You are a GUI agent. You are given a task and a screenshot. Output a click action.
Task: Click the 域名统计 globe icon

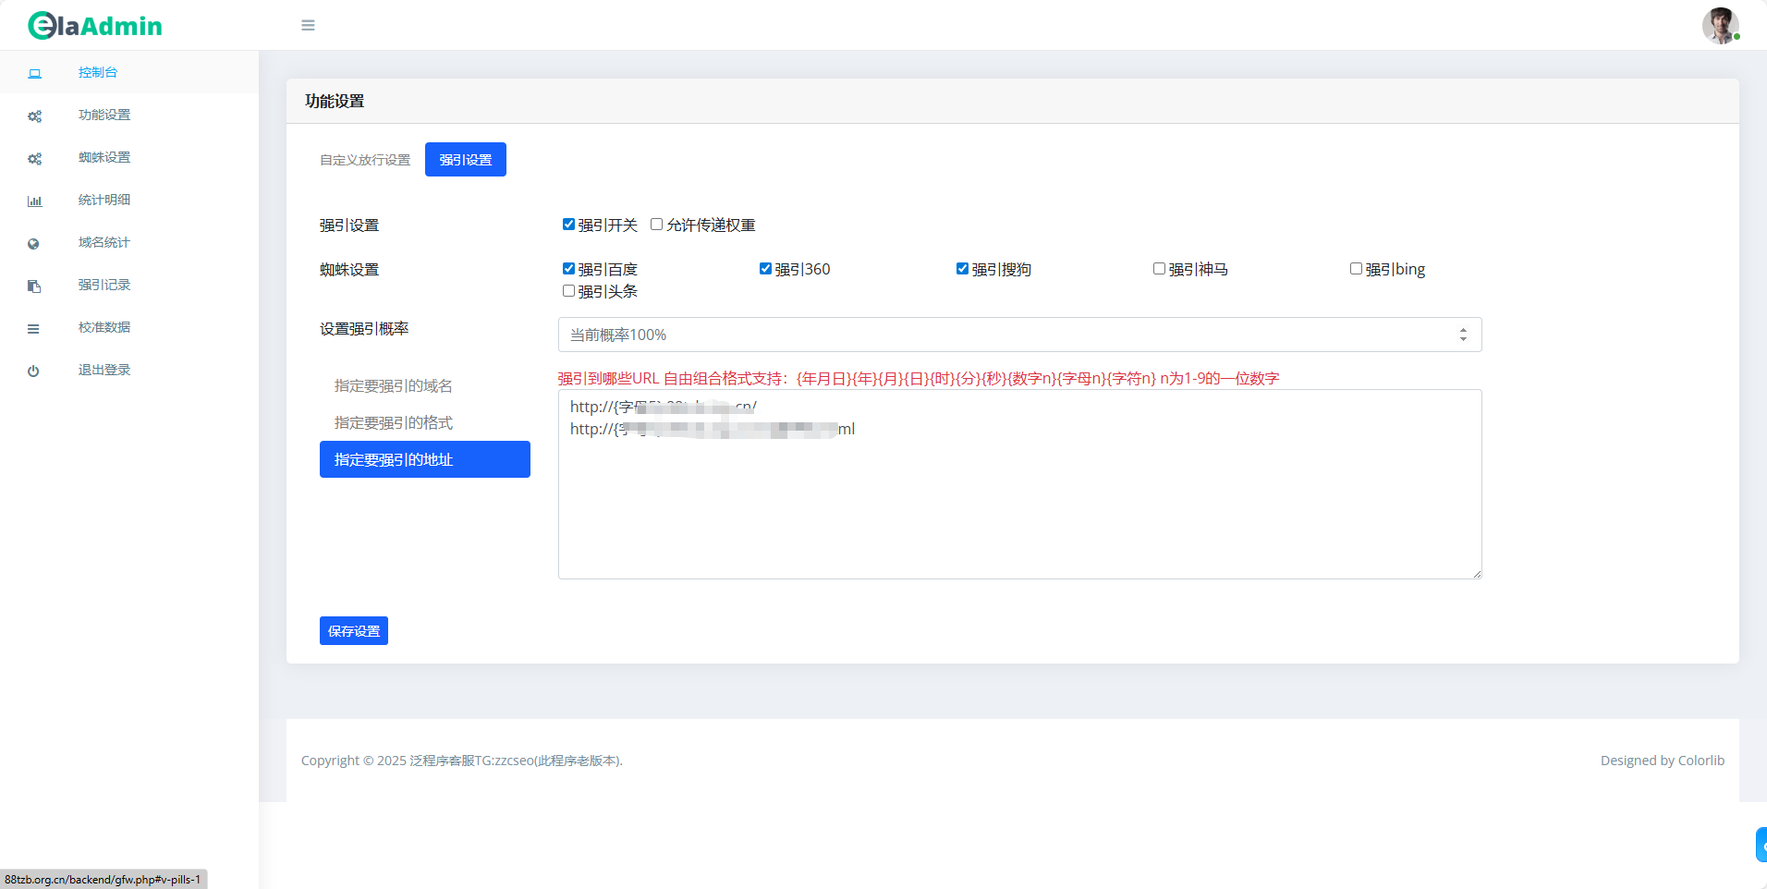[34, 244]
